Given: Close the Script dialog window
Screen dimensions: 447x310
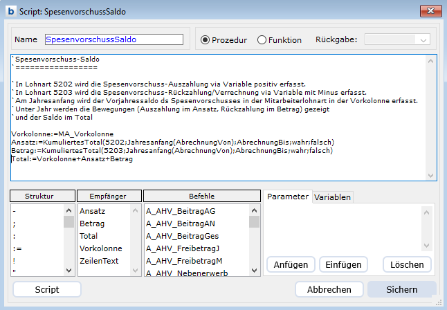Looking at the screenshot, I should (x=430, y=10).
